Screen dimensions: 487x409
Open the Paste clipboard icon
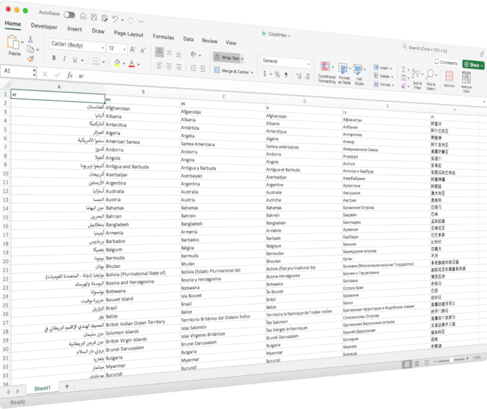[13, 42]
